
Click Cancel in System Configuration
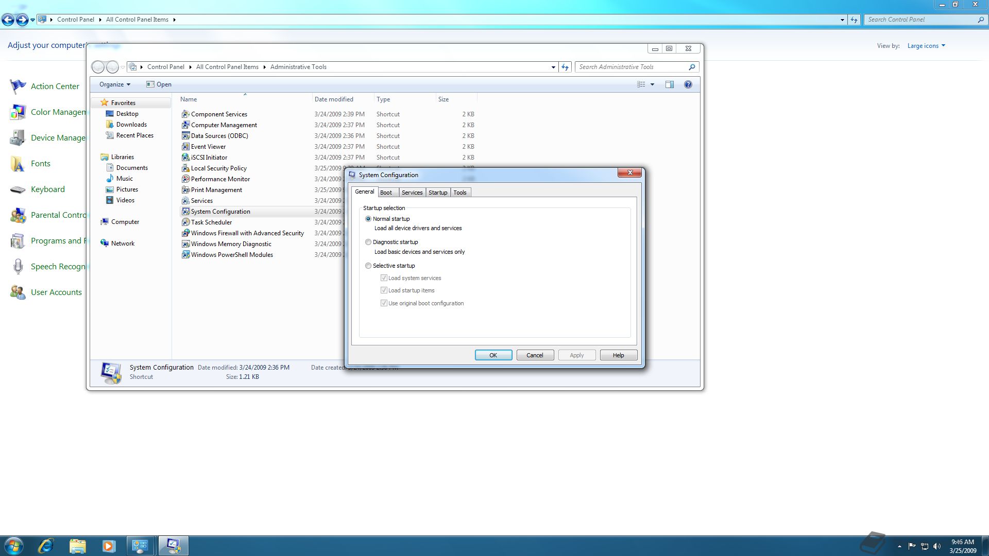(535, 355)
